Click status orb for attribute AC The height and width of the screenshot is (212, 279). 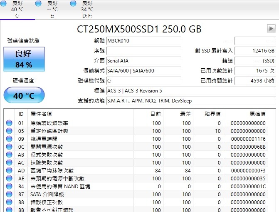pos(9,162)
